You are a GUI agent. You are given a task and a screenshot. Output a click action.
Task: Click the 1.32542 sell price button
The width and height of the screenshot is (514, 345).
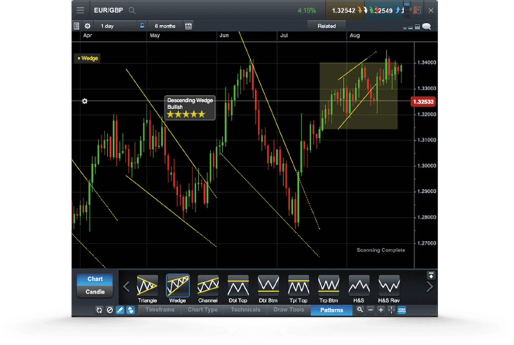(x=346, y=10)
